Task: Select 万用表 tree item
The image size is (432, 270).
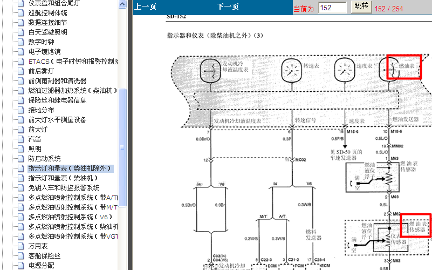Action: pos(38,246)
